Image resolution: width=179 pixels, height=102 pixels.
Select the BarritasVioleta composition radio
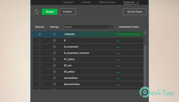pyautogui.click(x=40, y=84)
